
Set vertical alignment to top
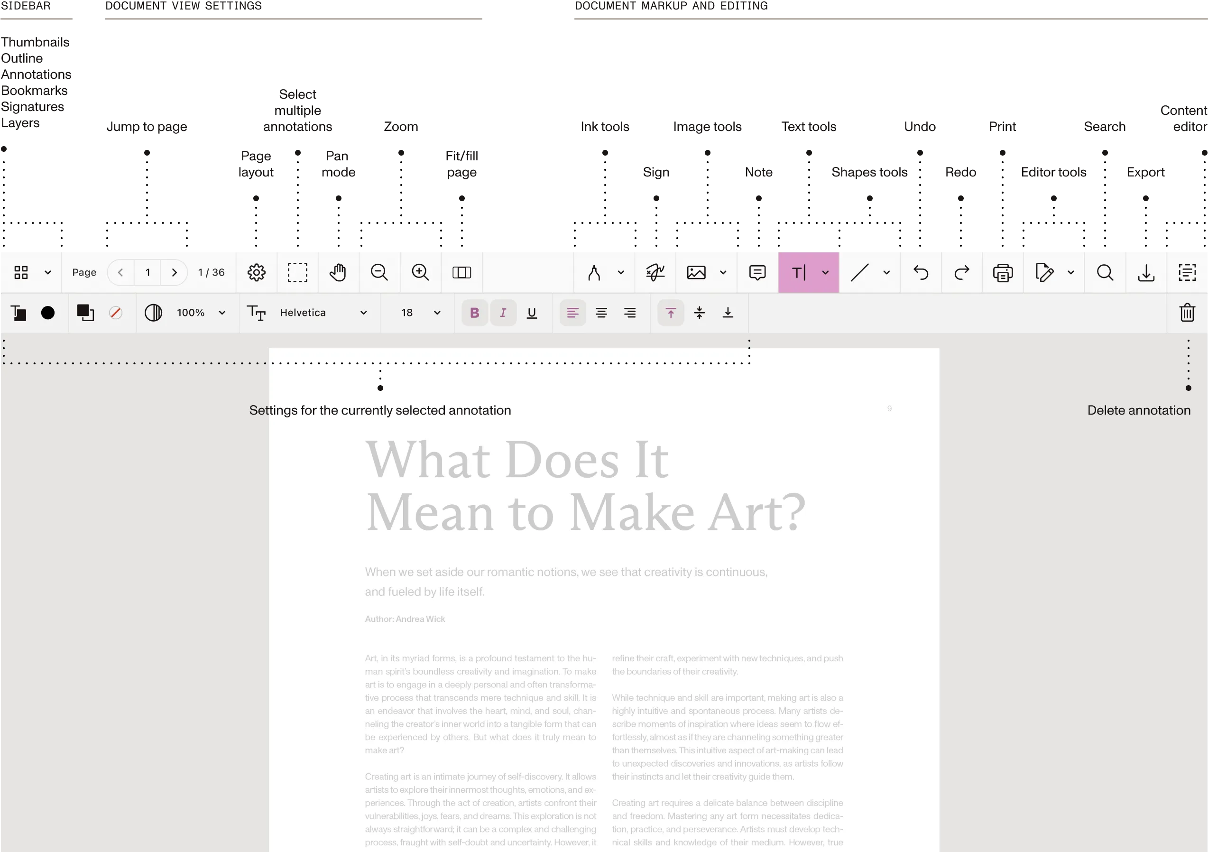(x=671, y=313)
